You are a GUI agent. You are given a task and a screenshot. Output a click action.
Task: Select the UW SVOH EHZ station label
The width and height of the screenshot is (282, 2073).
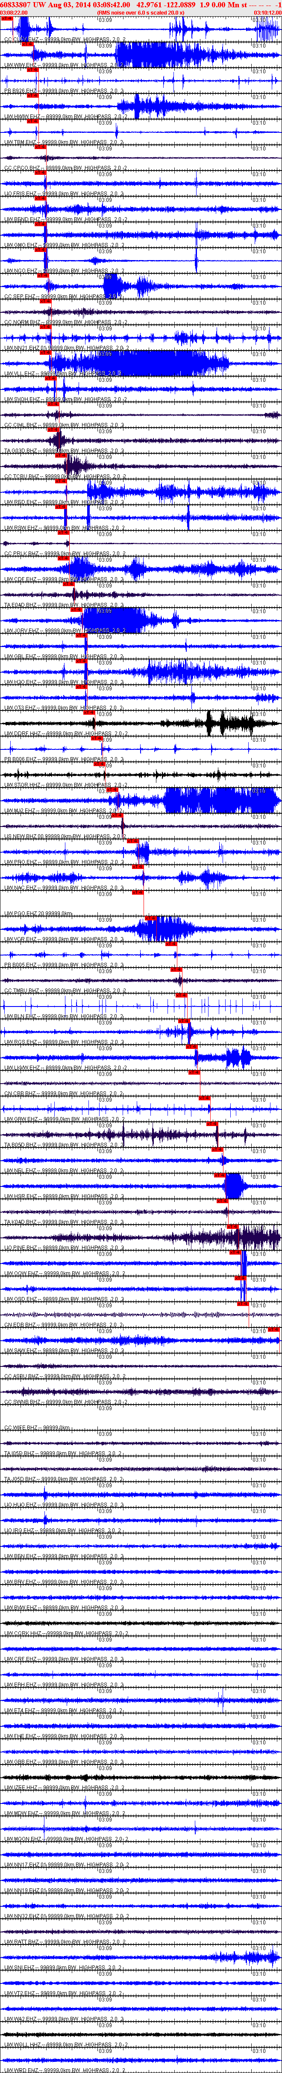(64, 400)
